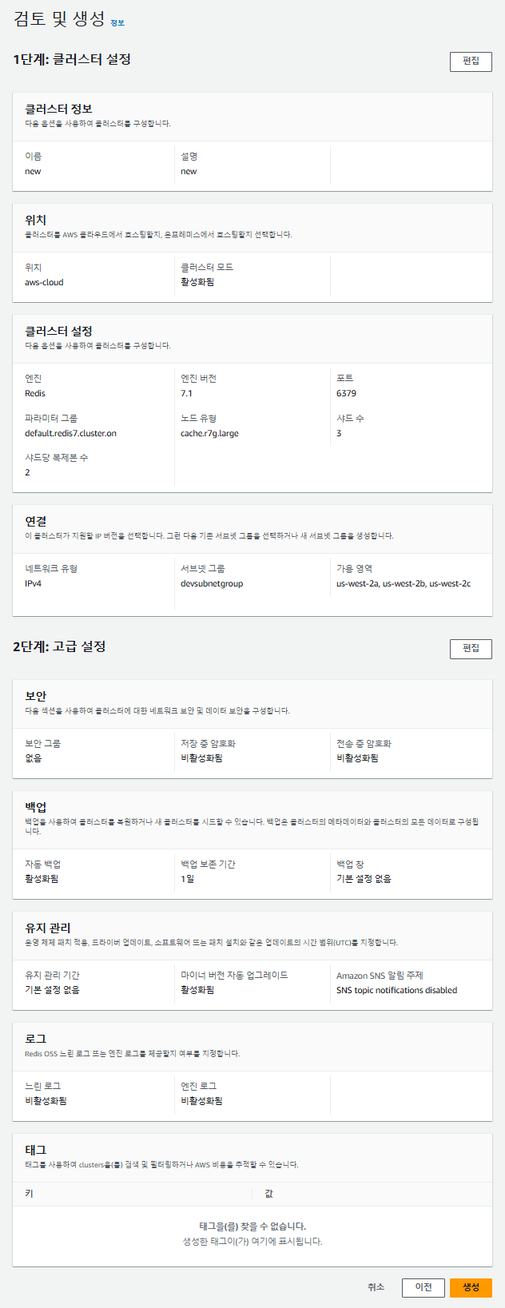Click the port value 6379

346,393
